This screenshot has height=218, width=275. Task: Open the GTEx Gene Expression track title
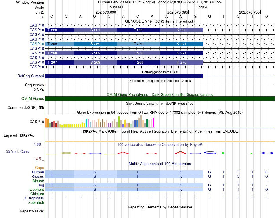tap(160, 112)
